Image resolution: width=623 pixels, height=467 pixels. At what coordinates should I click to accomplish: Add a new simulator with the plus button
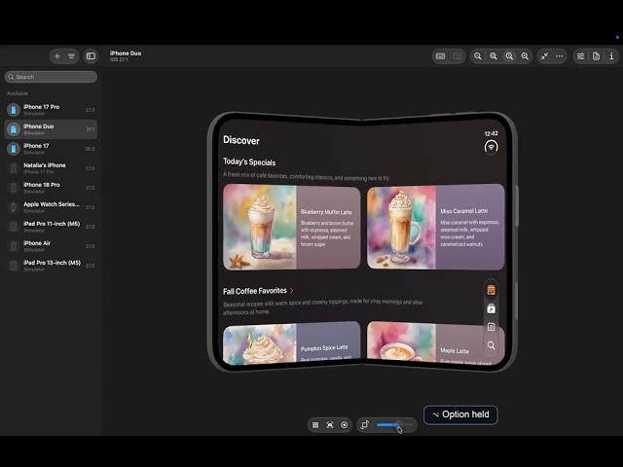pos(57,56)
